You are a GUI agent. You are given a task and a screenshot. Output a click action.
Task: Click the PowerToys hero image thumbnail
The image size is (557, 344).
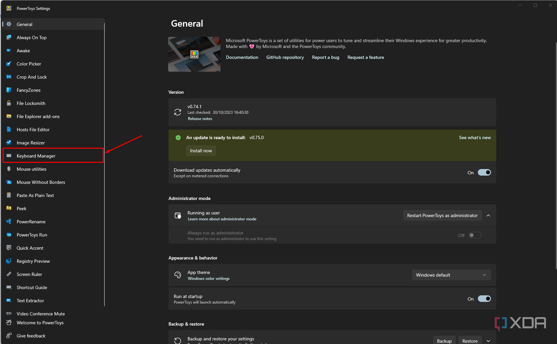[194, 54]
